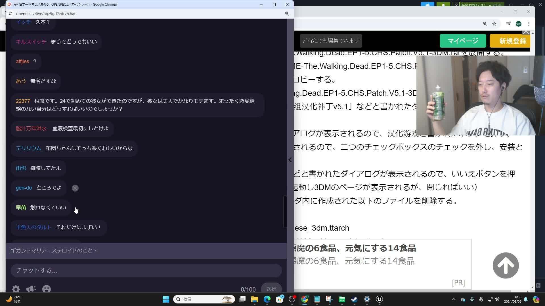Focus the チャットする chat input field
Screen dimensions: 545x306
tap(146, 270)
